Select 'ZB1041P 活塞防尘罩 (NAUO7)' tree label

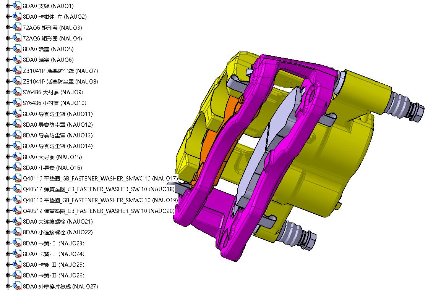[60, 71]
